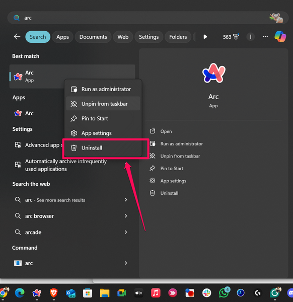Click the search box containing 'arc'
293x302 pixels.
pos(148,18)
